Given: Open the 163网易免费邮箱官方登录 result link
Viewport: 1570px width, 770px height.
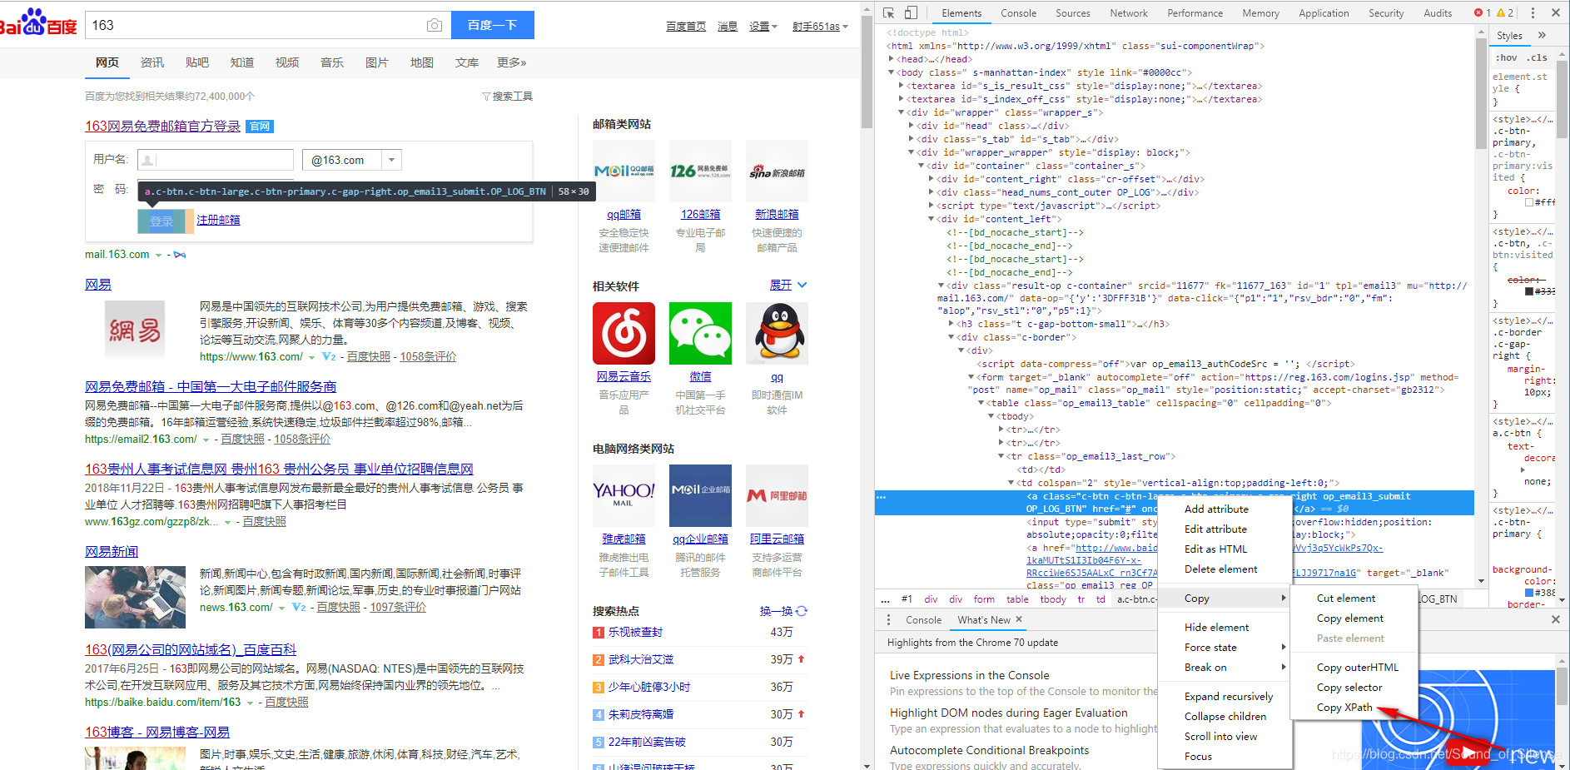Looking at the screenshot, I should 162,127.
